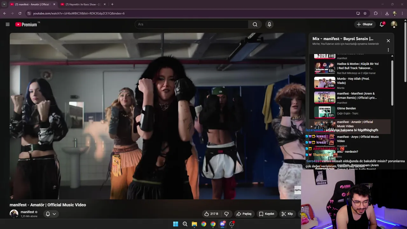Screen dimensions: 407x229
Task: Share the video via Paylaş
Action: pyautogui.click(x=244, y=214)
